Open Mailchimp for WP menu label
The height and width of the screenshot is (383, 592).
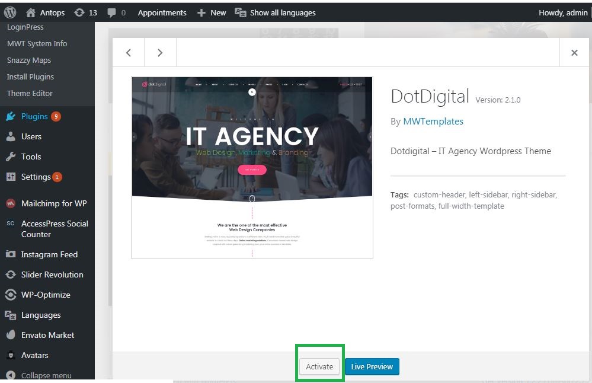pos(54,203)
